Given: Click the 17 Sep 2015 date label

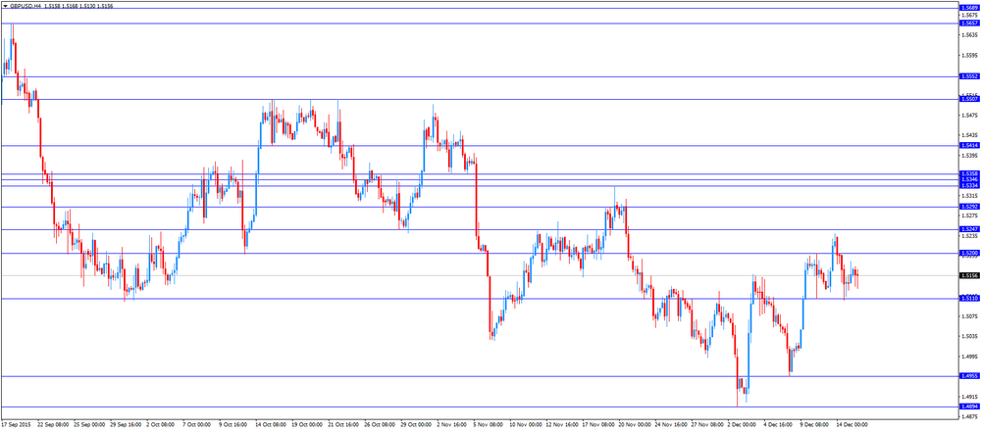Looking at the screenshot, I should click(x=15, y=424).
